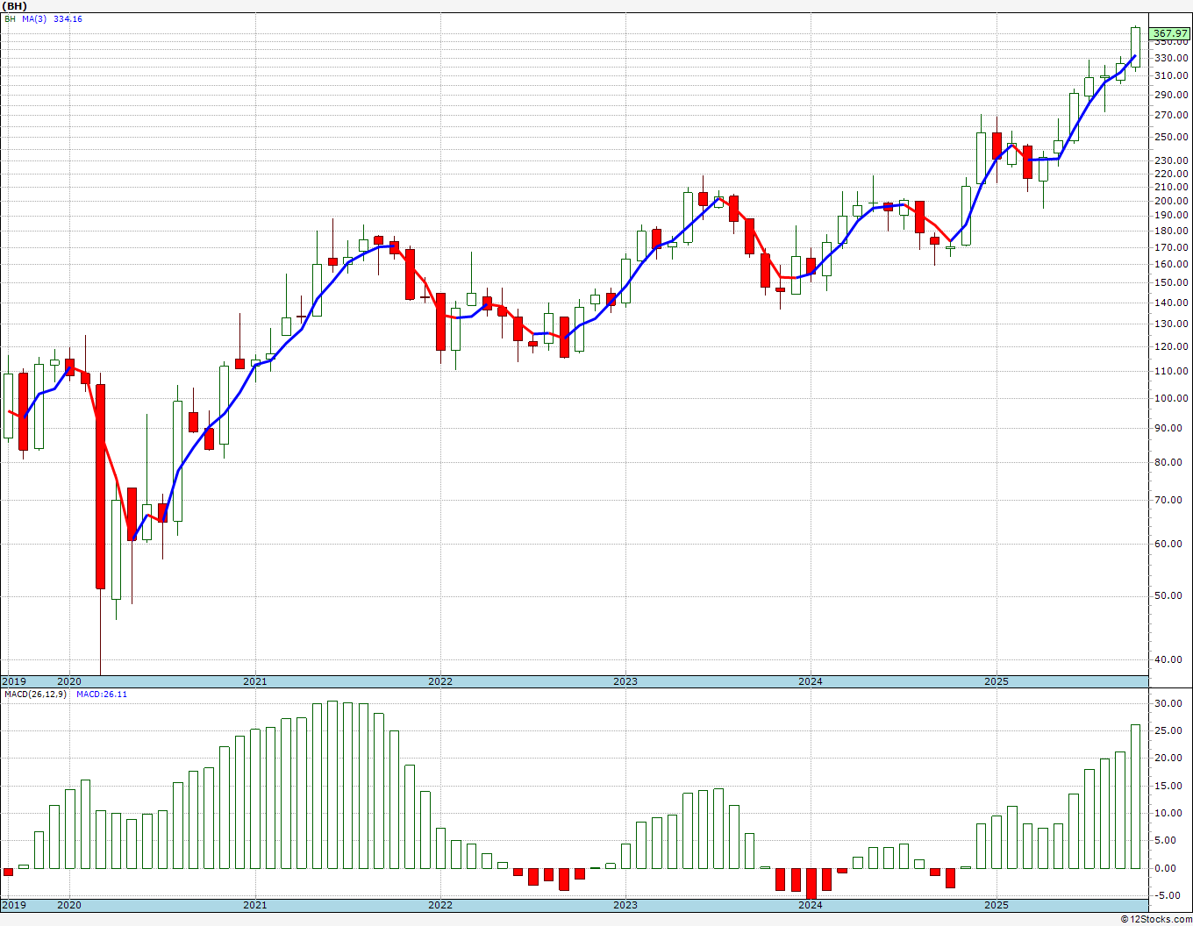
Task: Click the most negative red MACD bar near 2024
Action: tap(811, 883)
